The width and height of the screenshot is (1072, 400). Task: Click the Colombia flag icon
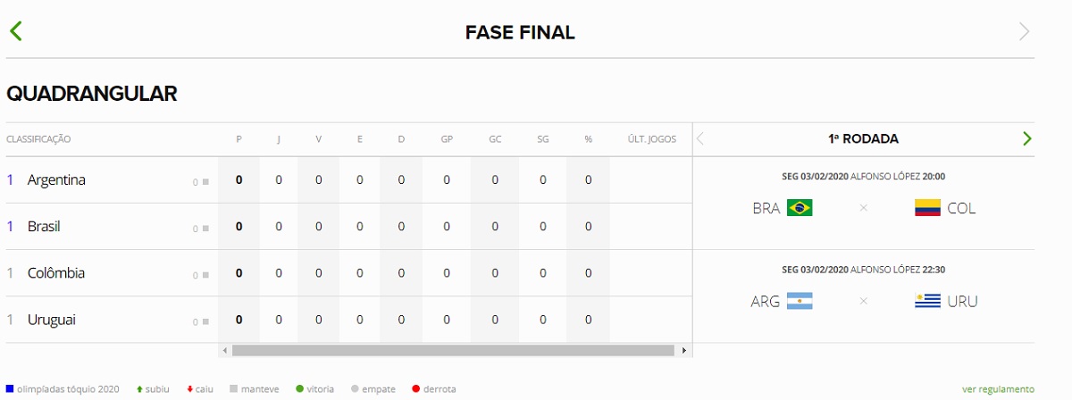[x=927, y=208]
